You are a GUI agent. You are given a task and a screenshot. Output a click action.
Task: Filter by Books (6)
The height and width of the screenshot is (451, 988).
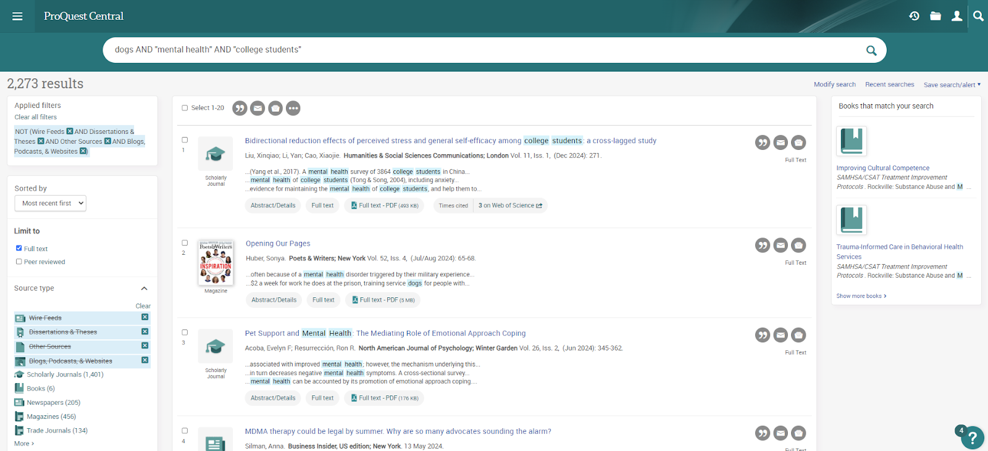41,389
